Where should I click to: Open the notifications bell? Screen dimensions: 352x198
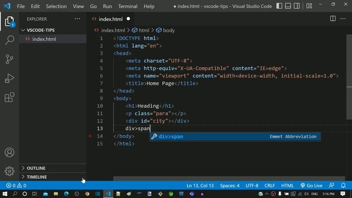(x=343, y=185)
